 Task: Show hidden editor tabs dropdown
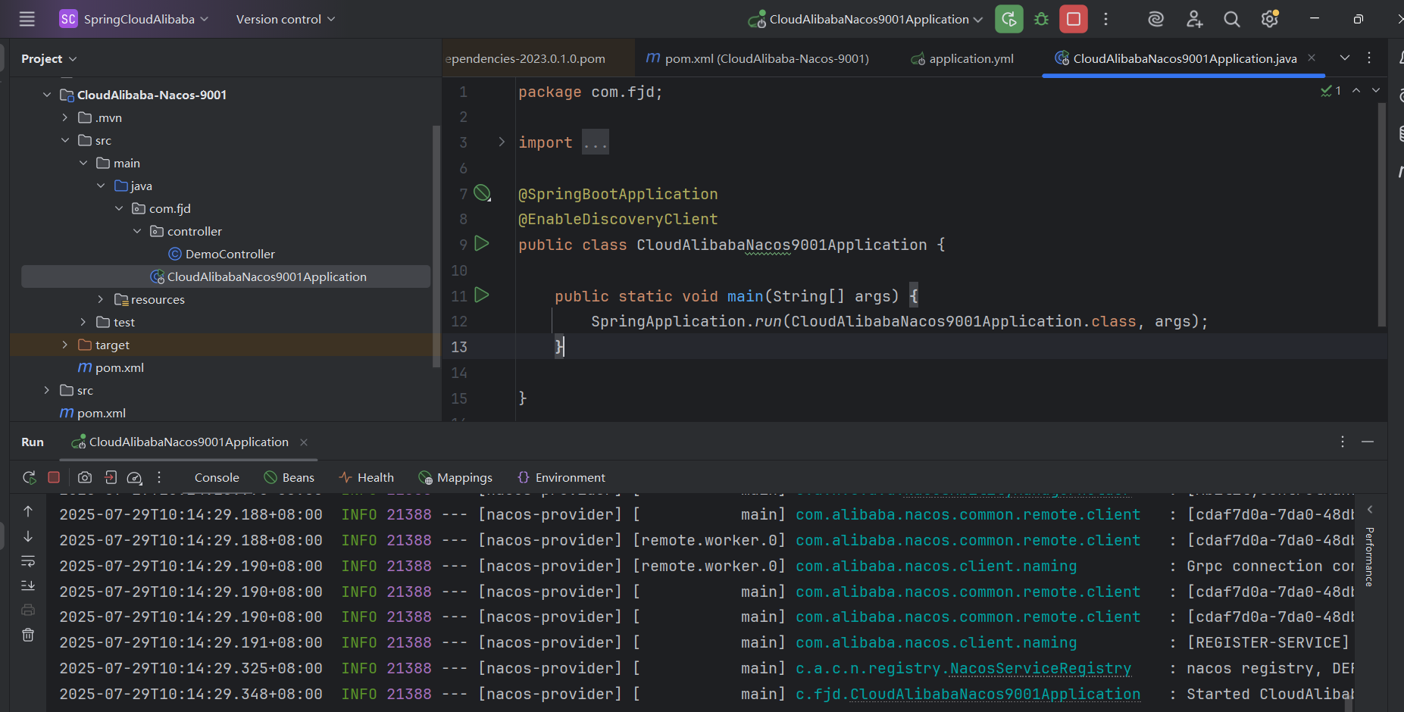pos(1345,58)
